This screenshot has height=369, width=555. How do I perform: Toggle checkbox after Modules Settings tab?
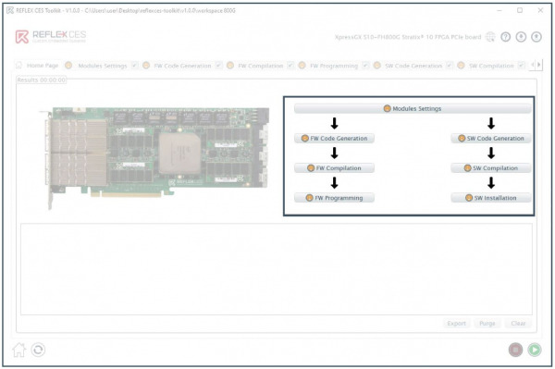pyautogui.click(x=134, y=65)
